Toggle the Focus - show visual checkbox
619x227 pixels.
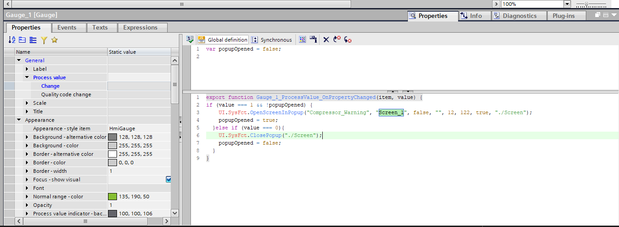169,180
